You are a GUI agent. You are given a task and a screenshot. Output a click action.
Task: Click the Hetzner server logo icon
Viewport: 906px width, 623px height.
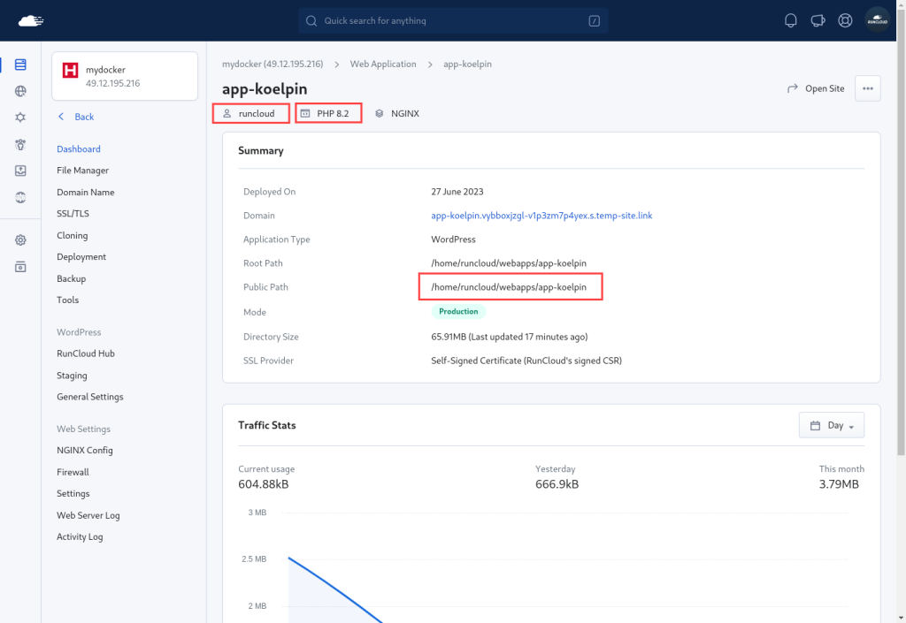[x=71, y=71]
